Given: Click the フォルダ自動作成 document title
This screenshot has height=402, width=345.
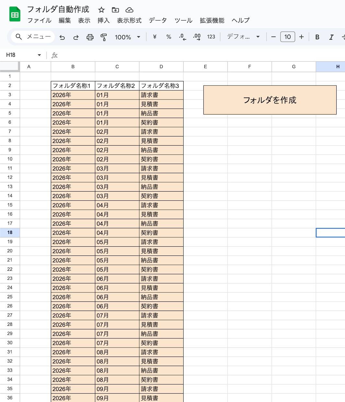Looking at the screenshot, I should pos(58,9).
